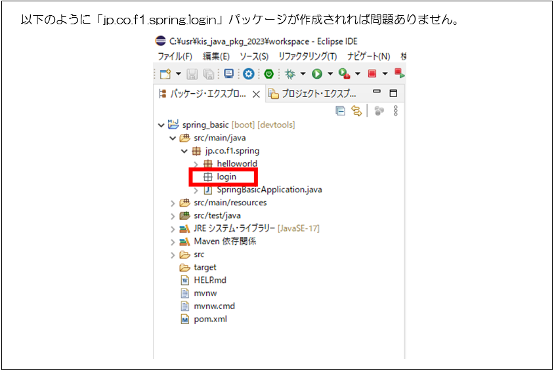The image size is (554, 372).
Task: Maximize the Package Explorer view panel
Action: pos(393,93)
